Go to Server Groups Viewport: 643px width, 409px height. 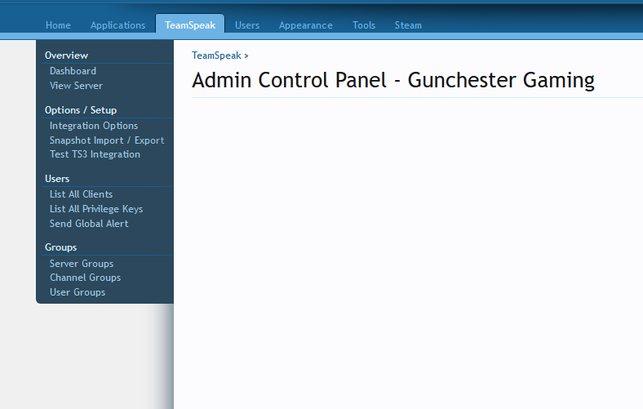82,264
